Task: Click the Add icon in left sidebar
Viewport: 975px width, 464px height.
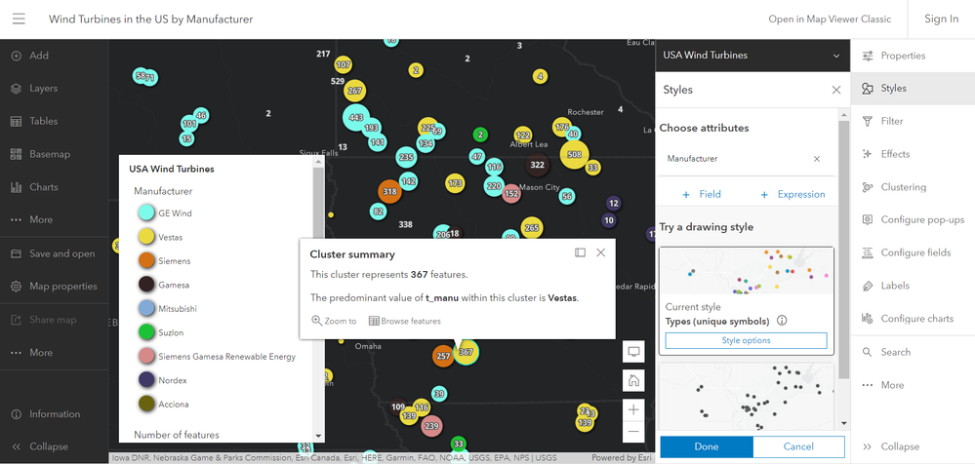Action: click(17, 56)
